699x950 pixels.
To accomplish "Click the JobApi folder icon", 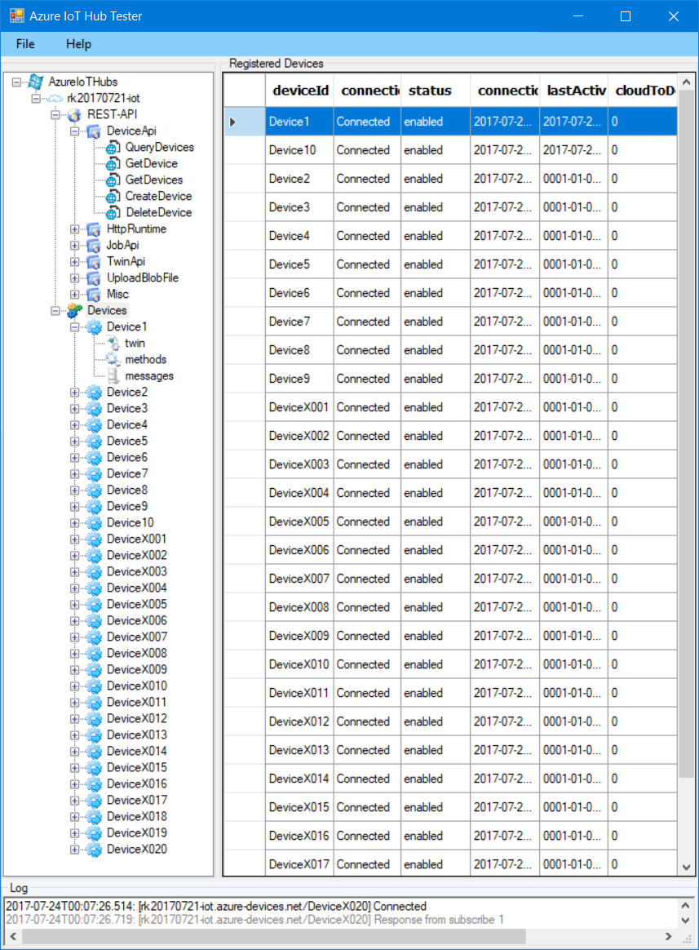I will (x=94, y=246).
